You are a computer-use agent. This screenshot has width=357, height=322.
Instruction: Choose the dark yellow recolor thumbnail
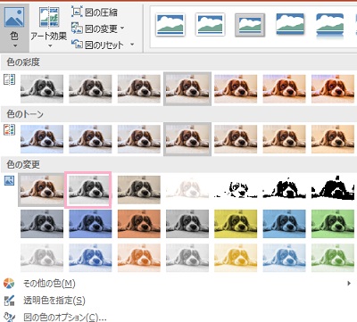point(236,224)
